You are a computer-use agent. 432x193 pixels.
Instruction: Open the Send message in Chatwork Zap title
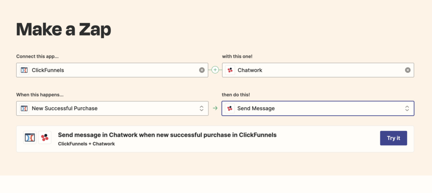pyautogui.click(x=167, y=135)
